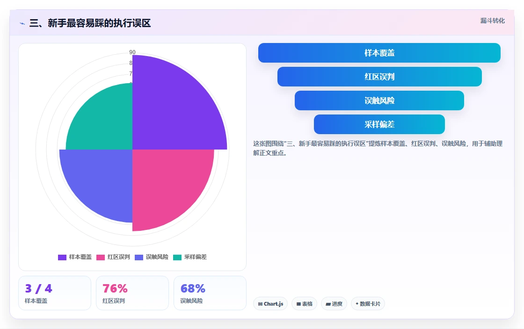
Task: Select the 采样偏差 funnel bar
Action: click(379, 124)
